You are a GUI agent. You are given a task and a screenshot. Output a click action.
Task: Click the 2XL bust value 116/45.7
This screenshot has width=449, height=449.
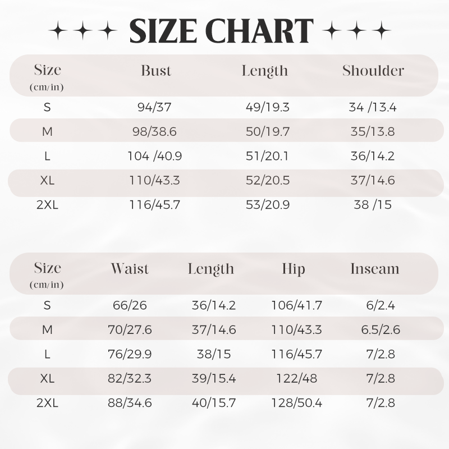point(155,205)
